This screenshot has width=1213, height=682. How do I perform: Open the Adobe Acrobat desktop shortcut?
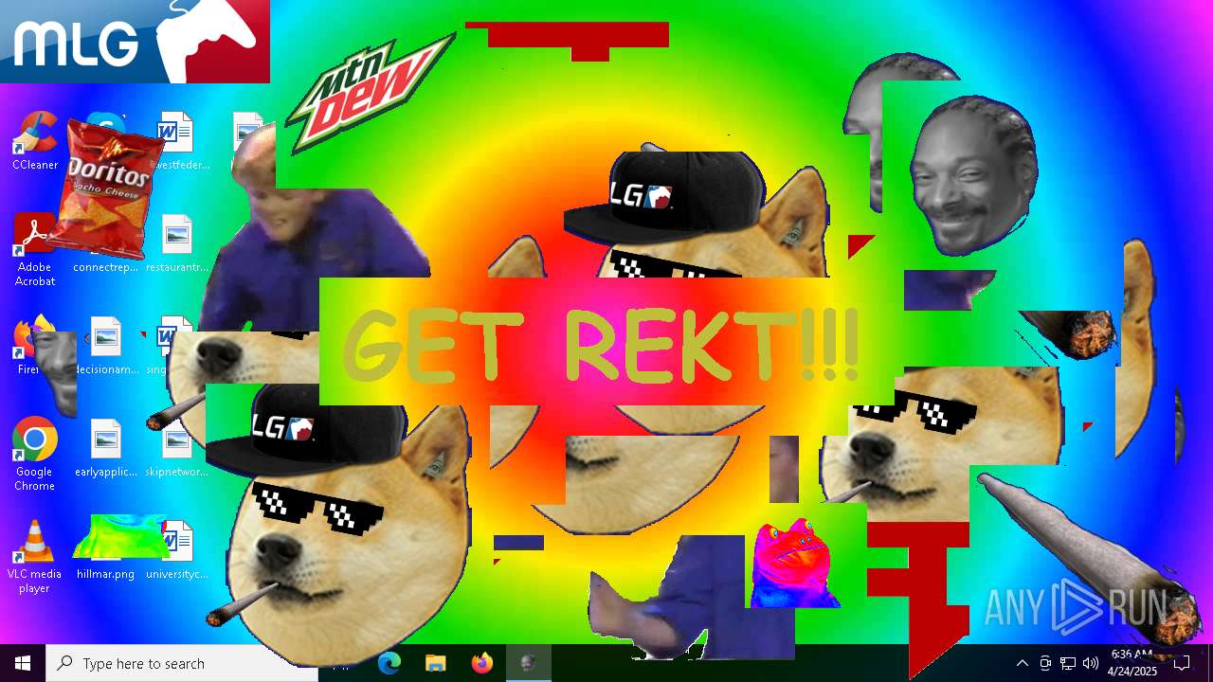[35, 249]
